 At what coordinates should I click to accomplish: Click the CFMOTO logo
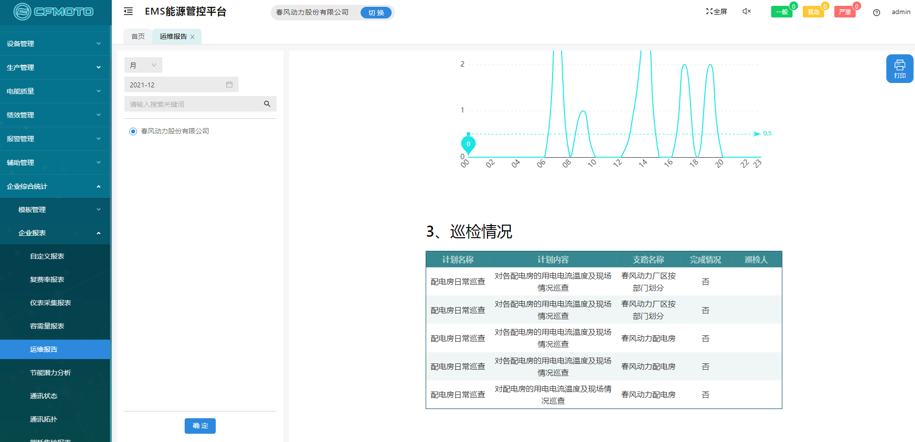(x=54, y=12)
